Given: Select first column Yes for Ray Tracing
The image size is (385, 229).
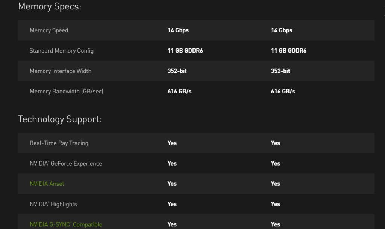Looking at the screenshot, I should tap(172, 143).
